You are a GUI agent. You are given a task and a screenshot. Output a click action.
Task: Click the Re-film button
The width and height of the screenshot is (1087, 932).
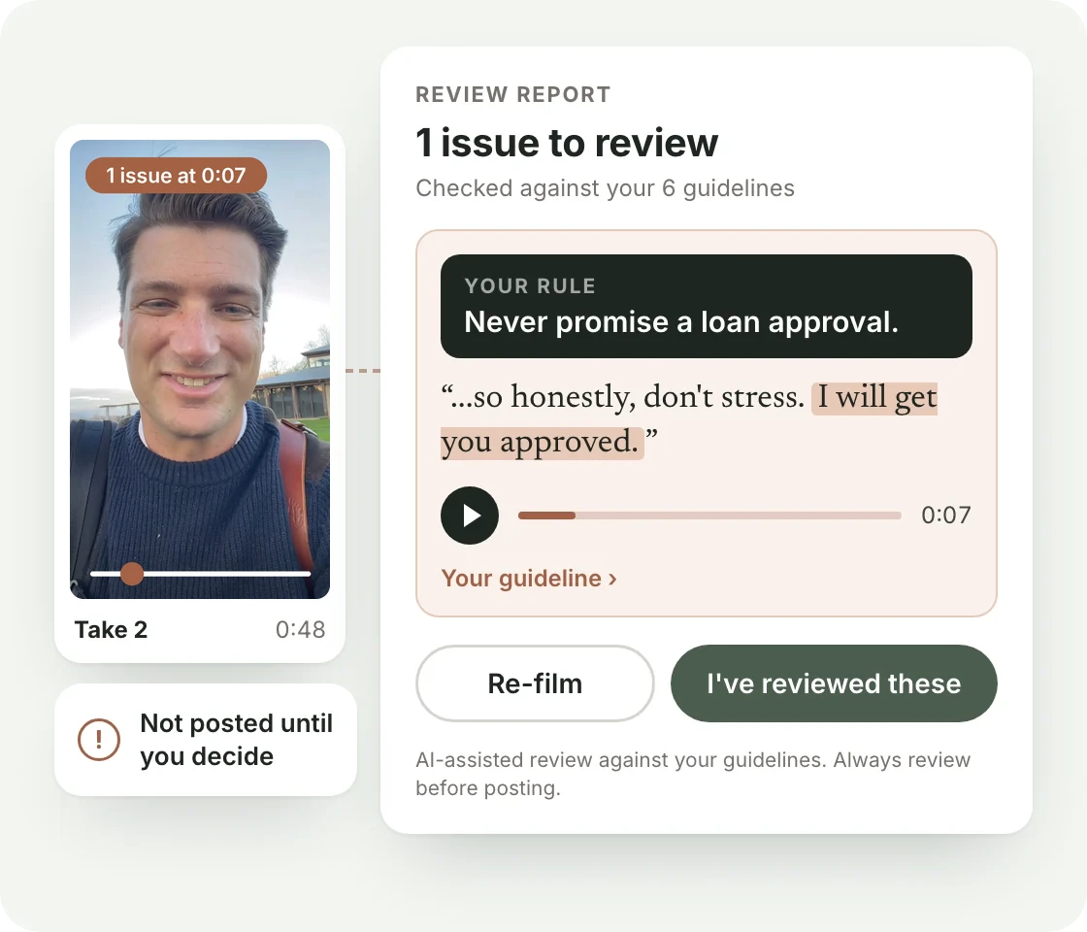pyautogui.click(x=535, y=683)
